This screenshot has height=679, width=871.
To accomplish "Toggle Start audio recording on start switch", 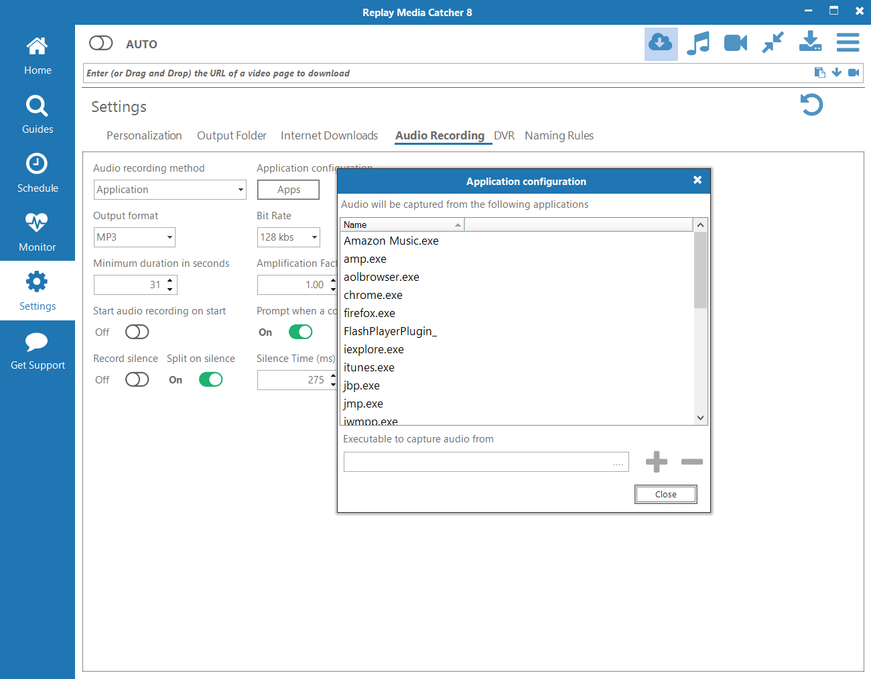I will pos(137,332).
